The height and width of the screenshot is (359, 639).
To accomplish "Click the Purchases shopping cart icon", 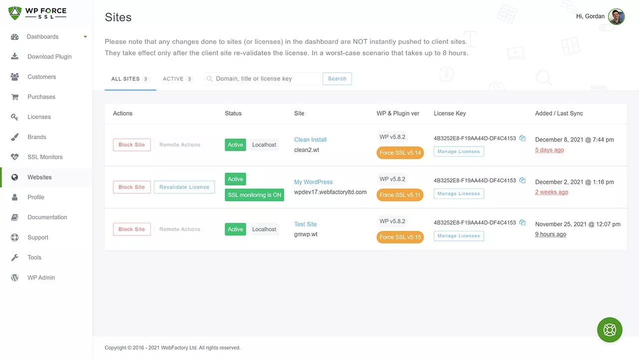I will point(15,97).
